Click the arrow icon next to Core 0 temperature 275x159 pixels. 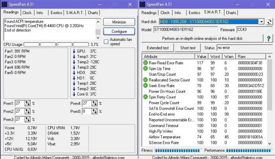[x=74, y=94]
